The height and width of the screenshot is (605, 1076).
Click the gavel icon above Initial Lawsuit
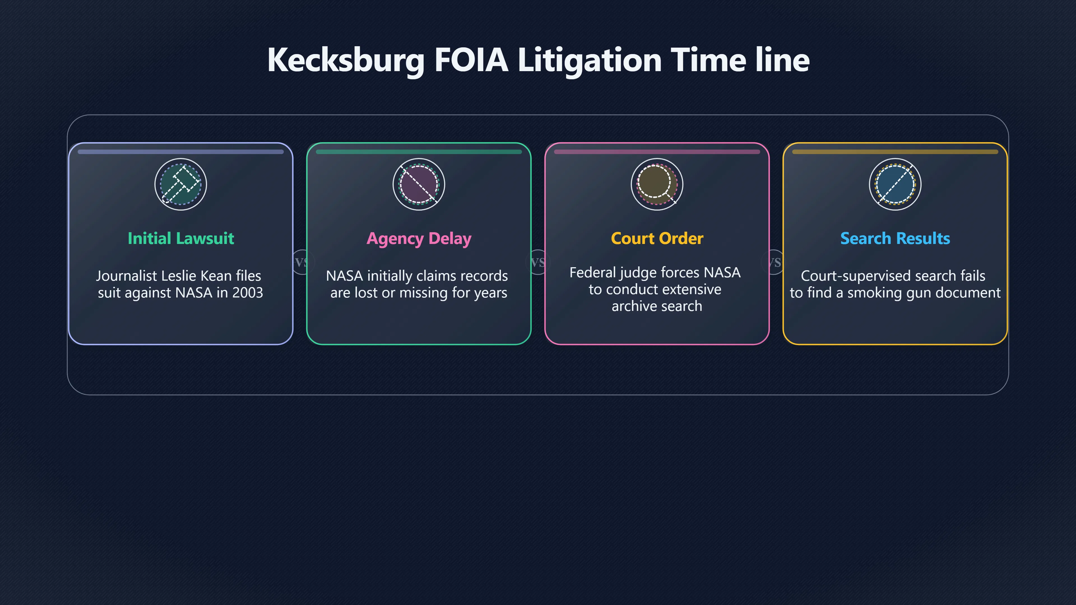pos(180,184)
